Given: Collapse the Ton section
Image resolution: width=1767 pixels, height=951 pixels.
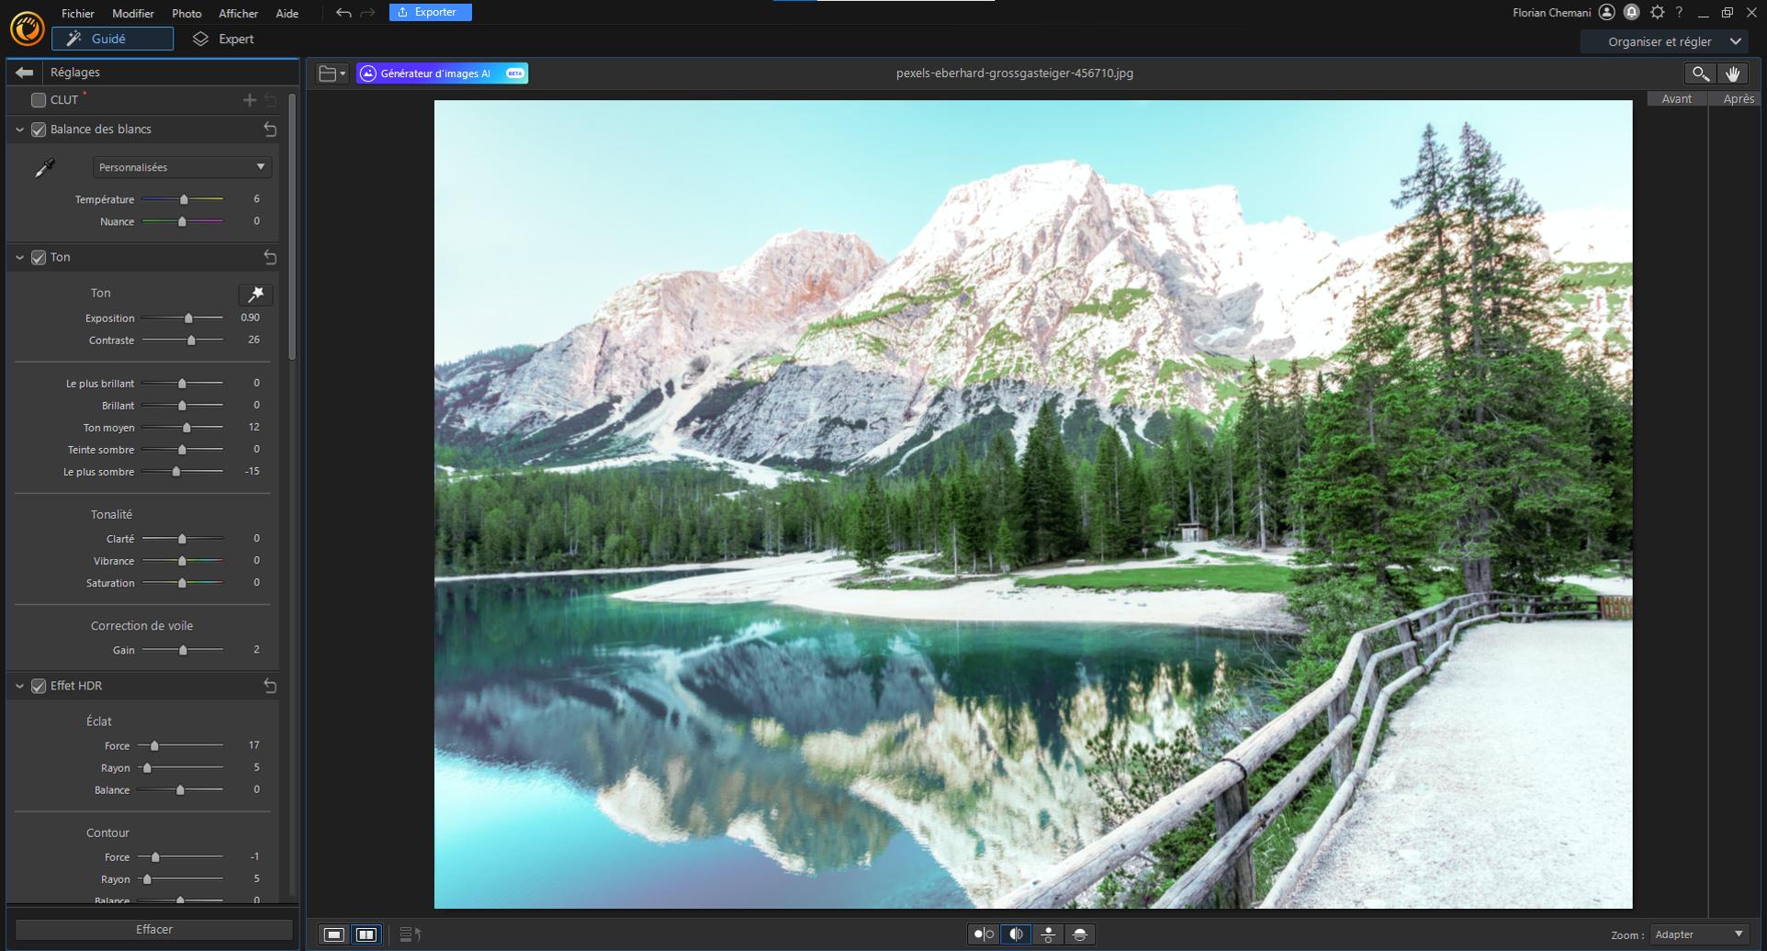Looking at the screenshot, I should pyautogui.click(x=19, y=257).
